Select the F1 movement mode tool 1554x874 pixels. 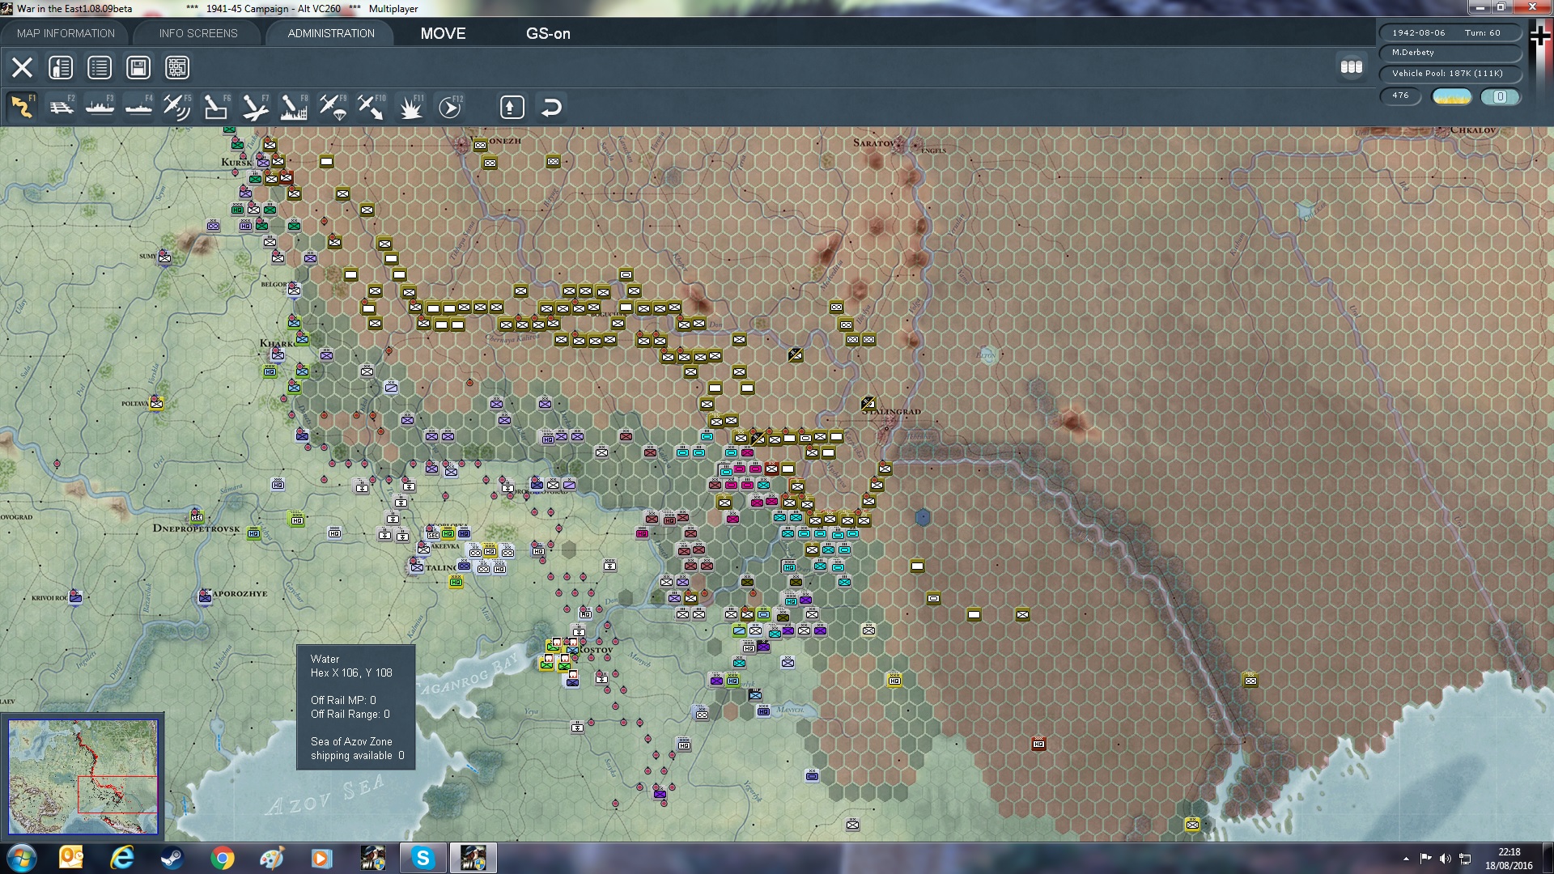[22, 106]
